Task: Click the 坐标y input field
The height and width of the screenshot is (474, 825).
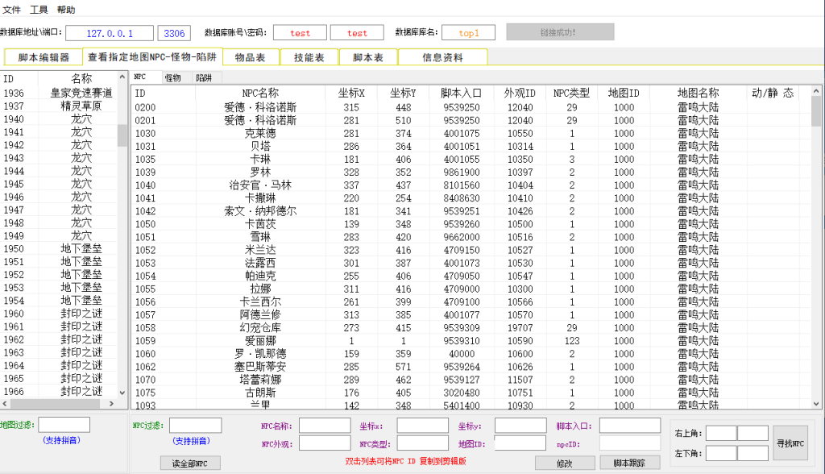Action: click(520, 426)
